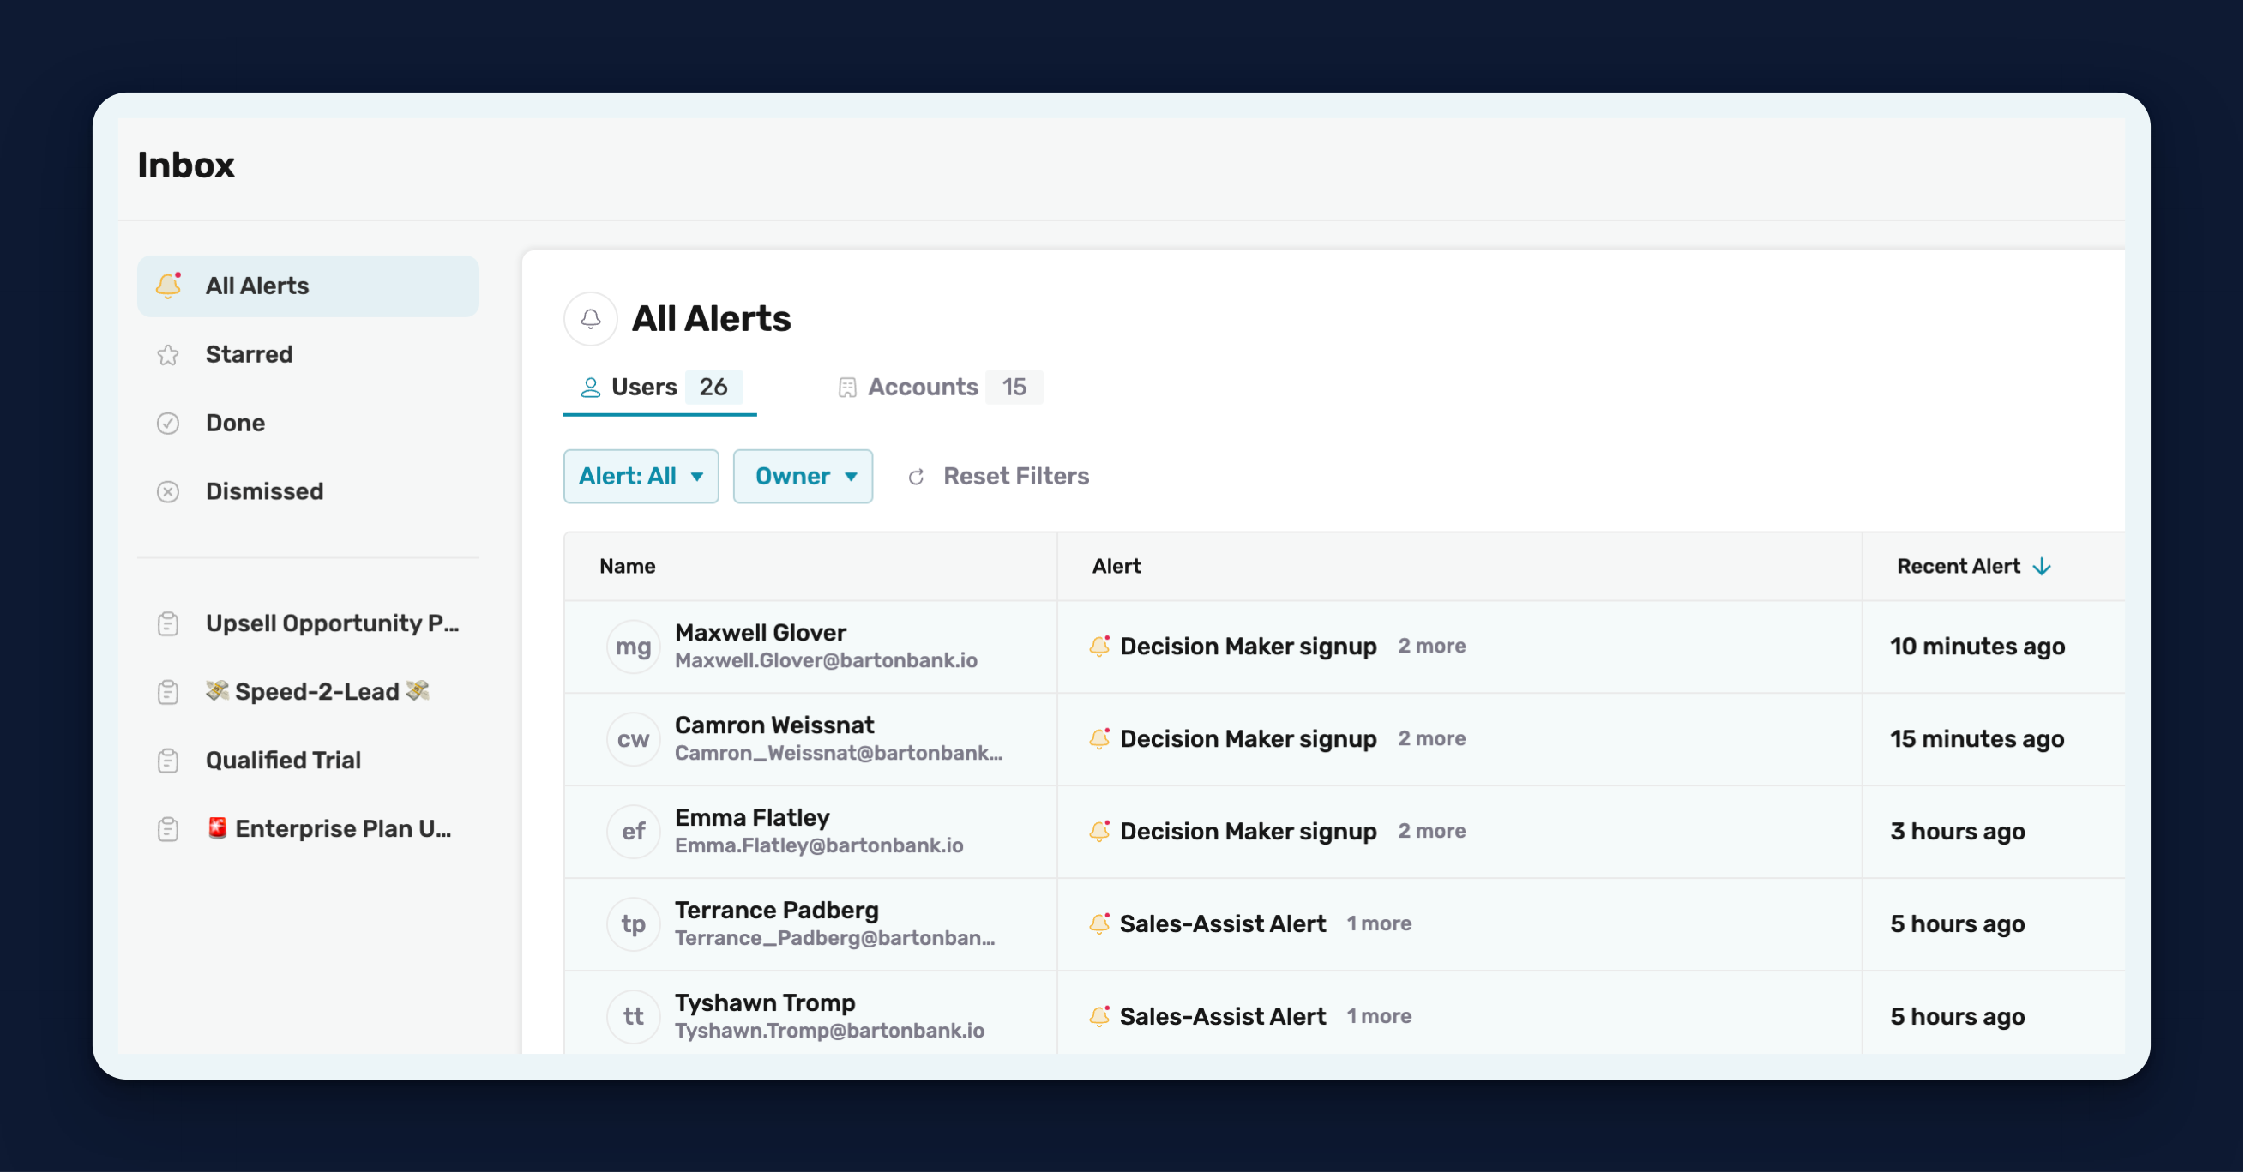Open the Owner filter dropdown
The image size is (2245, 1173).
(803, 477)
